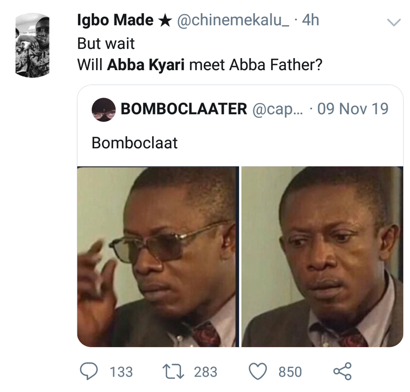Open BOMBOCLAATER avatar in quoted tweet
The height and width of the screenshot is (392, 410).
tap(104, 109)
